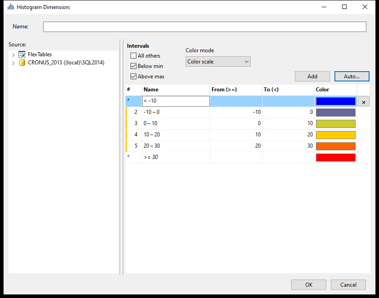The image size is (379, 298).
Task: Click the From (>=) column header
Action: (x=236, y=90)
